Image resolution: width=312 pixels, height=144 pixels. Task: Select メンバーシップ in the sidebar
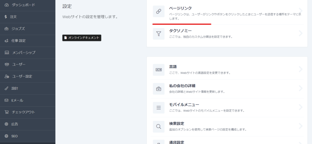[x=24, y=53]
